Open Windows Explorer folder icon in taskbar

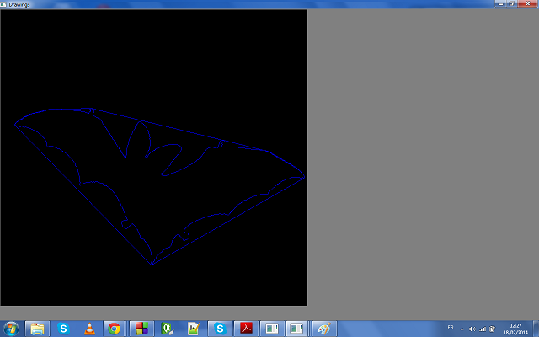37,329
